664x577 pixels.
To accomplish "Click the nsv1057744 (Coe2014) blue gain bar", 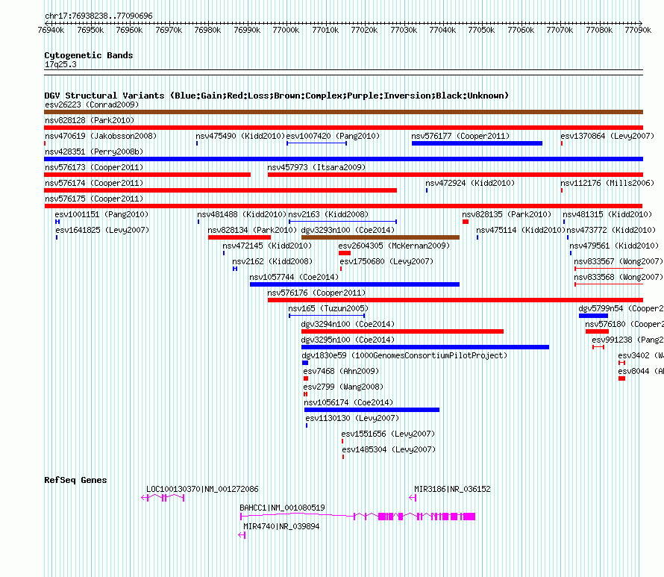I will coord(354,284).
